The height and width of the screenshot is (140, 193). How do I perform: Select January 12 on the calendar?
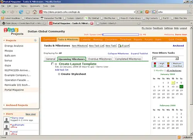click(181, 87)
